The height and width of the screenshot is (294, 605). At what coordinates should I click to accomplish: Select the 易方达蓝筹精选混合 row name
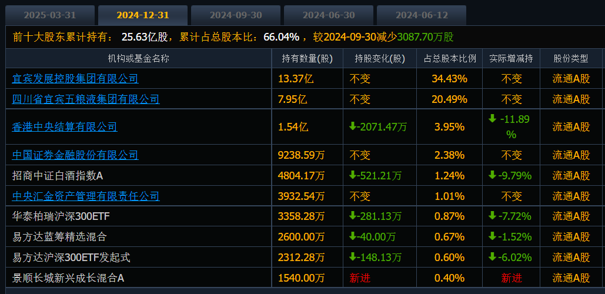(59, 237)
